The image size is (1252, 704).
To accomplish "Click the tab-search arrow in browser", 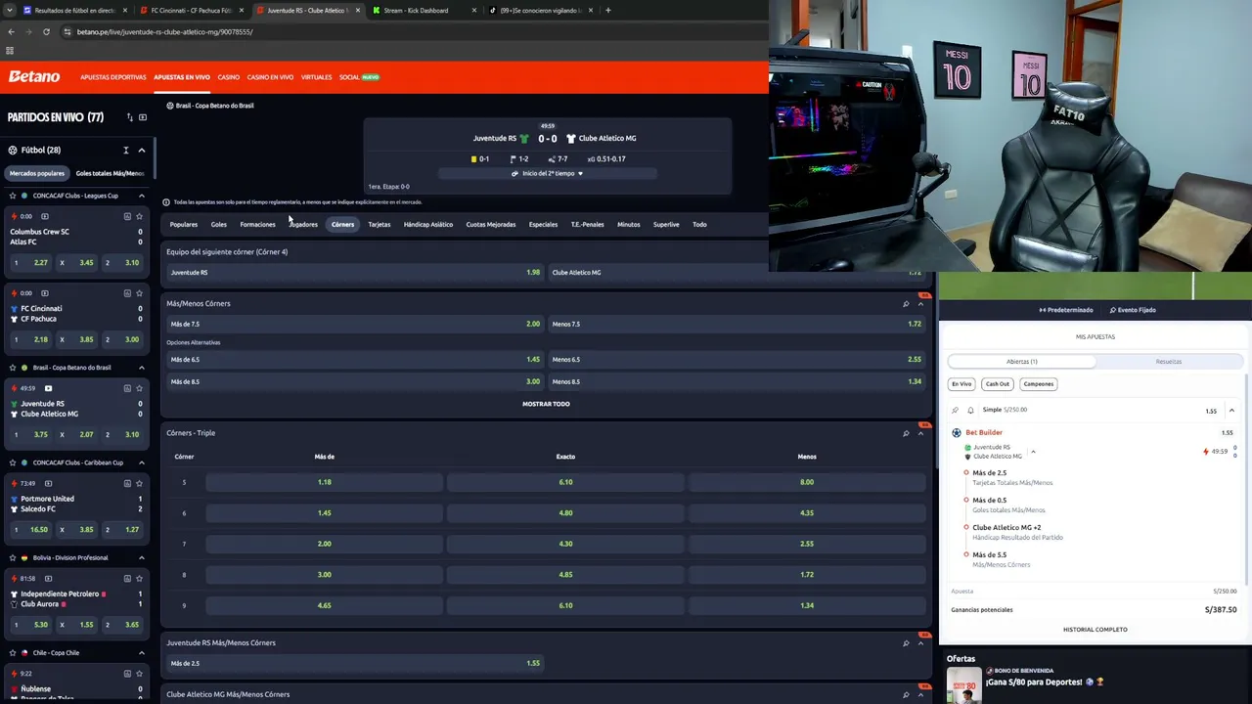I will coord(10,10).
